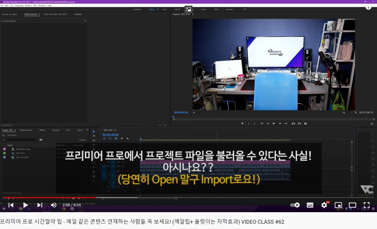Screen dimensions: 377x229
Task: Switch to the Assembly workspace
Action: click(137, 9)
